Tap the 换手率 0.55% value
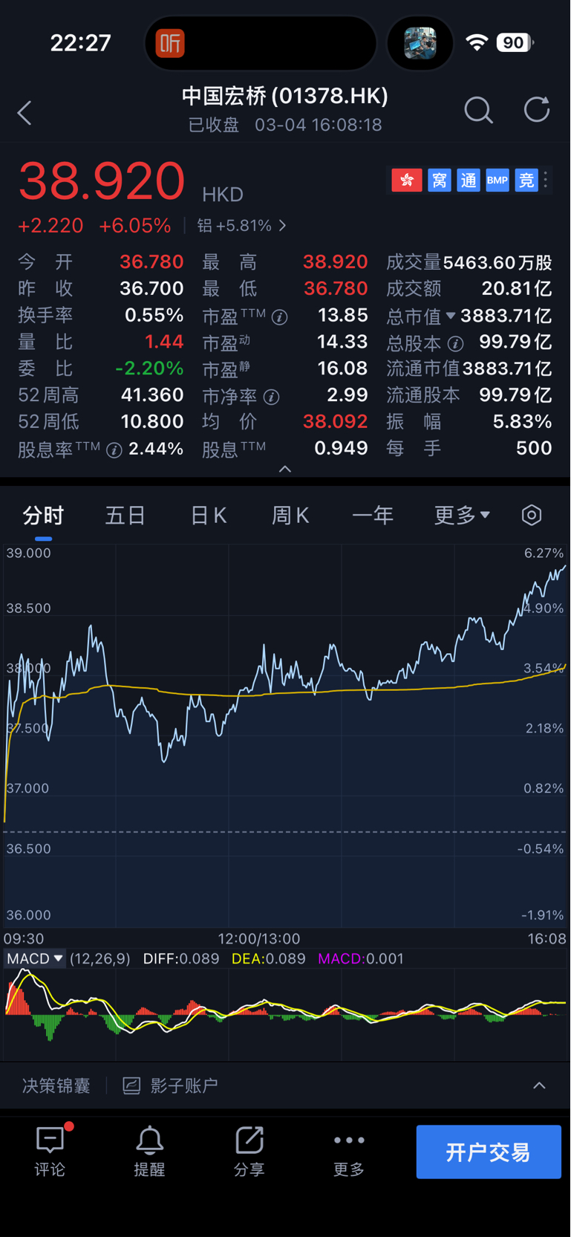571x1237 pixels. click(154, 315)
